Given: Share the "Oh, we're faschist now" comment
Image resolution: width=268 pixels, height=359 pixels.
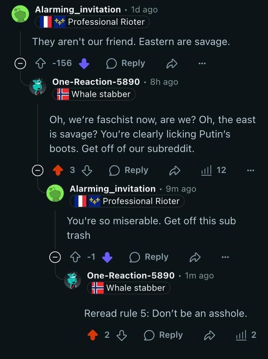Looking at the screenshot, I should (175, 170).
